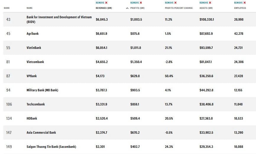Click the Techcombank name

point(36,105)
